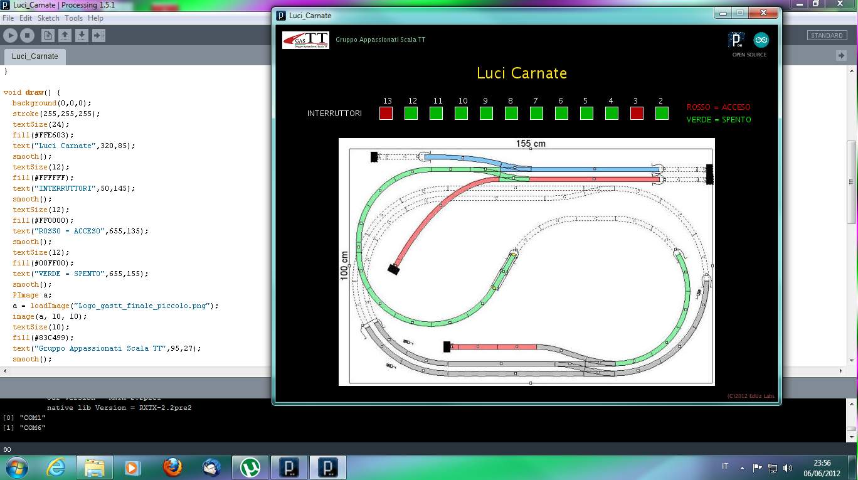
Task: Click Gruppo Appassionati Scala TT text
Action: [x=381, y=40]
